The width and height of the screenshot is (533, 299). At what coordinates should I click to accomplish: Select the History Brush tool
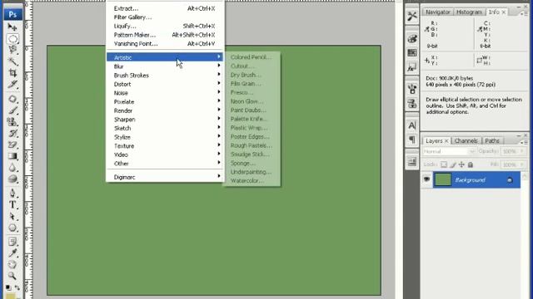click(12, 133)
